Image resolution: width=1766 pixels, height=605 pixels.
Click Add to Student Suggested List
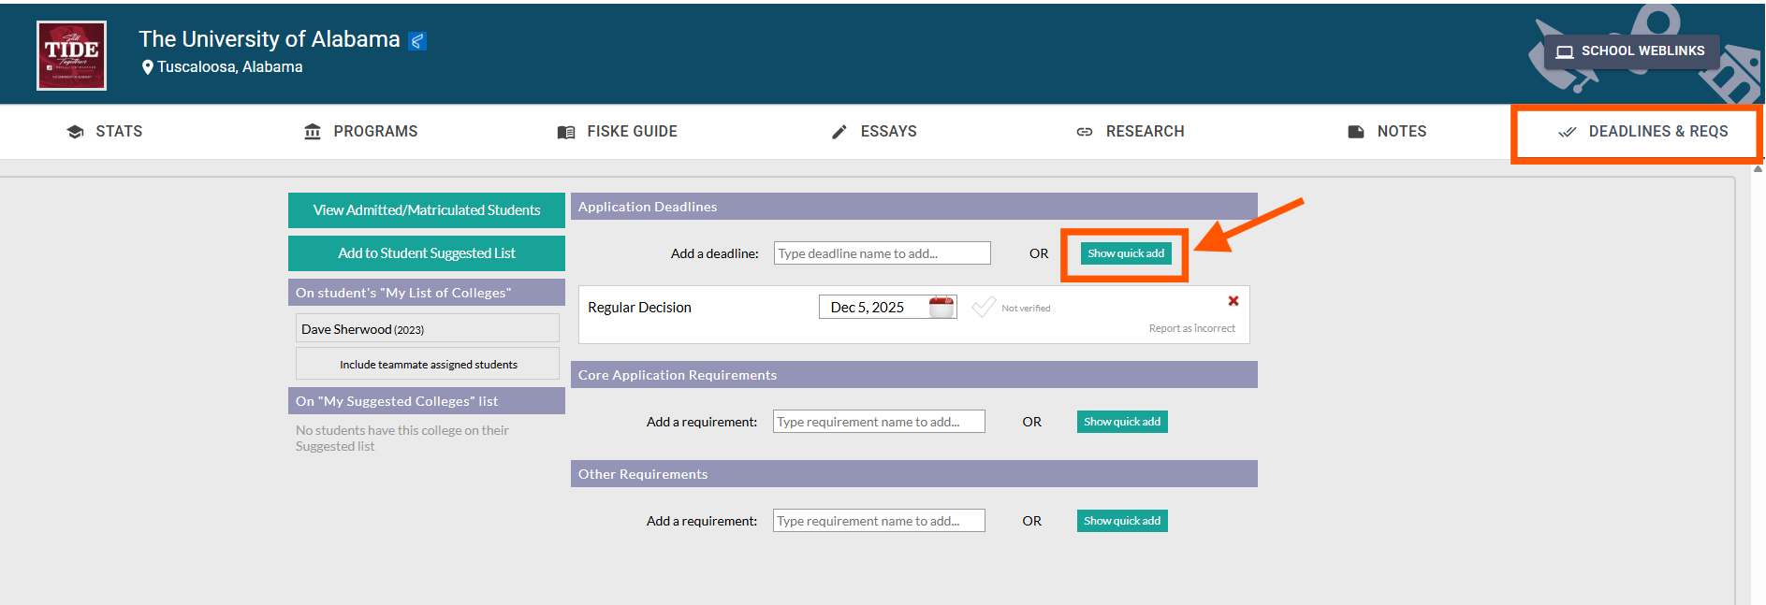click(x=427, y=253)
